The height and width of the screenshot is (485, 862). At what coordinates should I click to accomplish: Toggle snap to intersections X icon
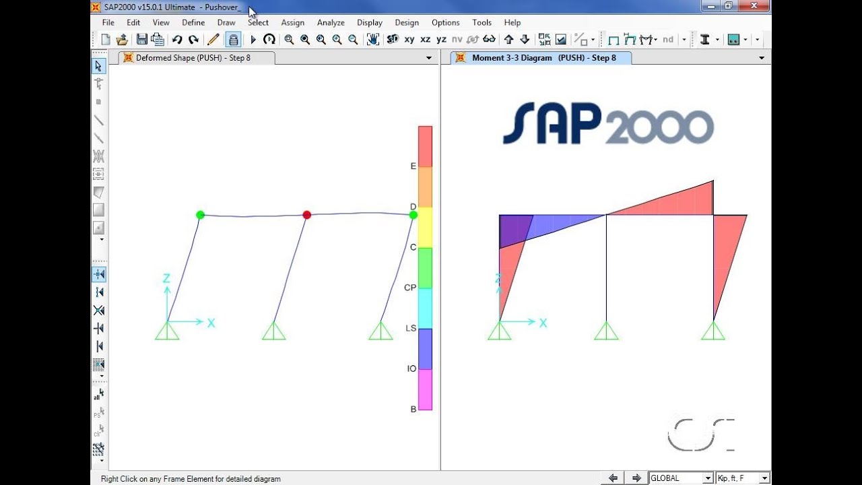coord(99,311)
